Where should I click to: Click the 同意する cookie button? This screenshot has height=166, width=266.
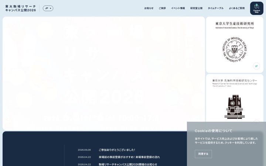tap(203, 154)
